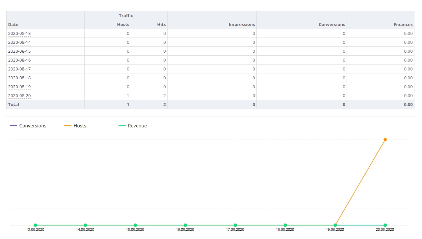Click the orange Hosts peak data point
Image resolution: width=422 pixels, height=239 pixels.
(385, 140)
